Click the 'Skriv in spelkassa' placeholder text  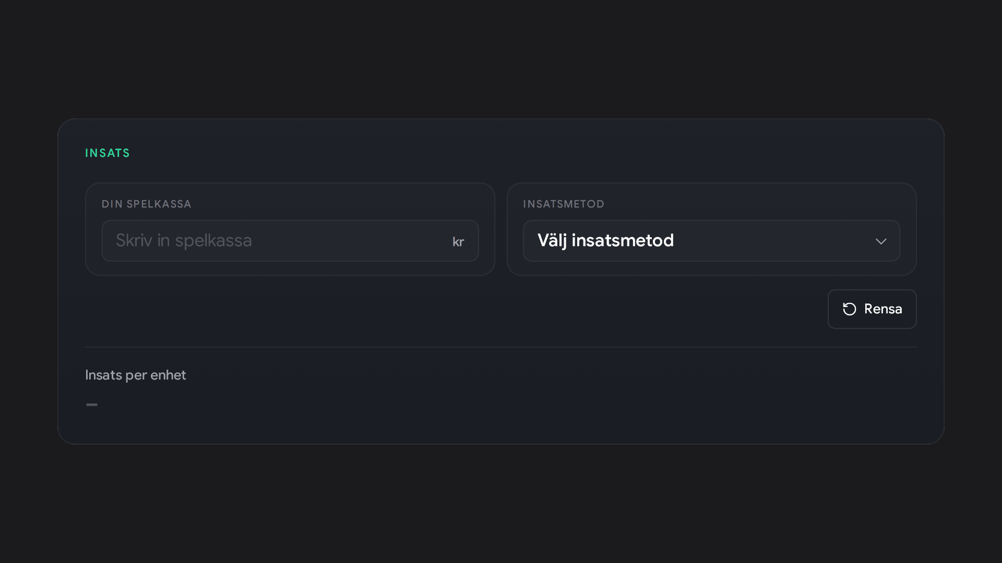point(184,240)
